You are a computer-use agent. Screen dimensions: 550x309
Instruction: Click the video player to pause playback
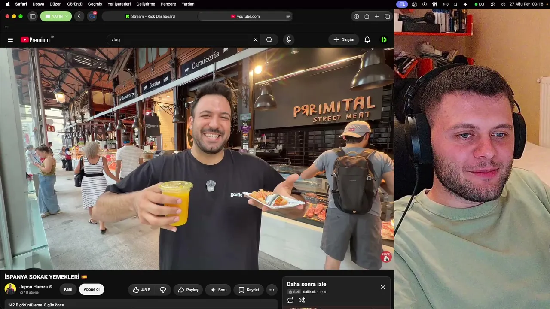tap(197, 158)
